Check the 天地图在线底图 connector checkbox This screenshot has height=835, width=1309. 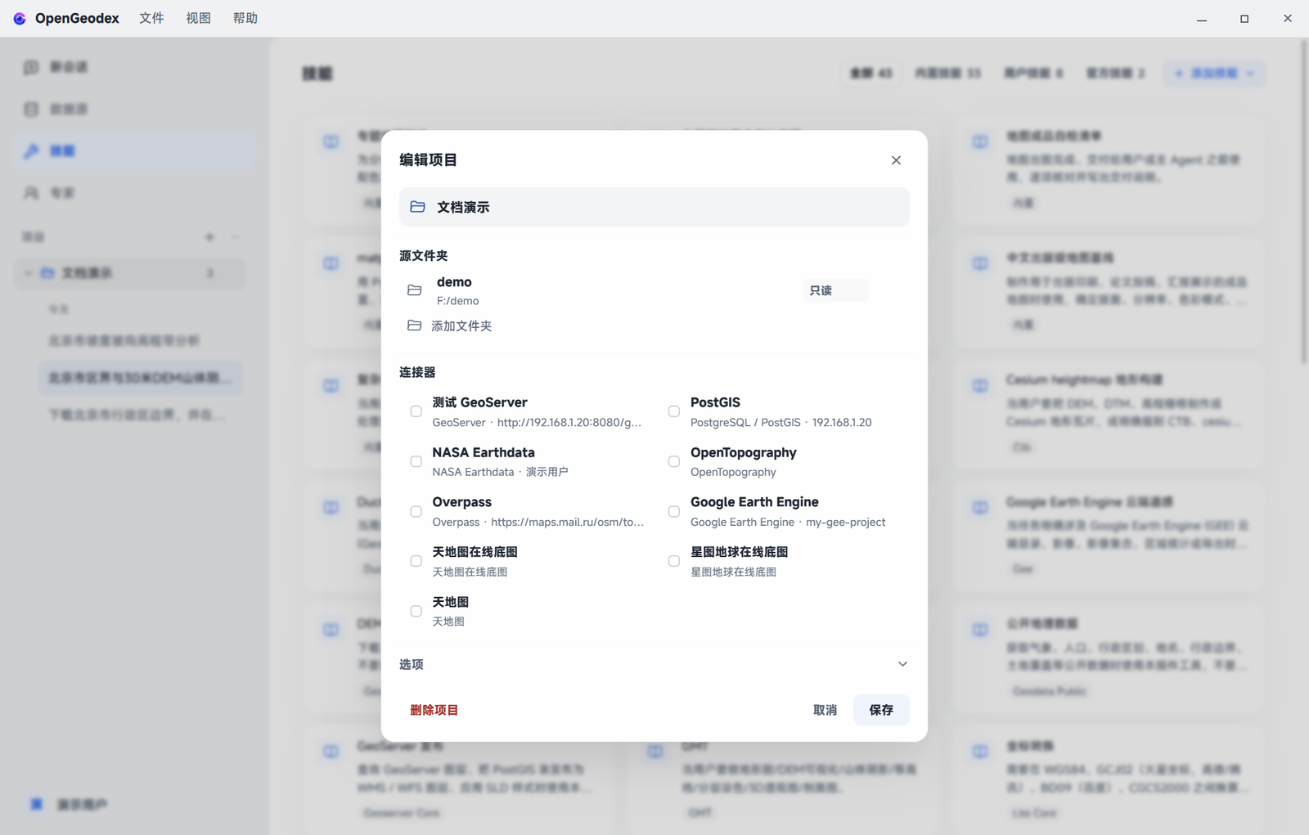(416, 561)
